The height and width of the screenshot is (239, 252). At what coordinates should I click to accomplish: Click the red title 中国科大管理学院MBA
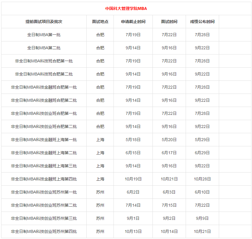[x=126, y=8]
